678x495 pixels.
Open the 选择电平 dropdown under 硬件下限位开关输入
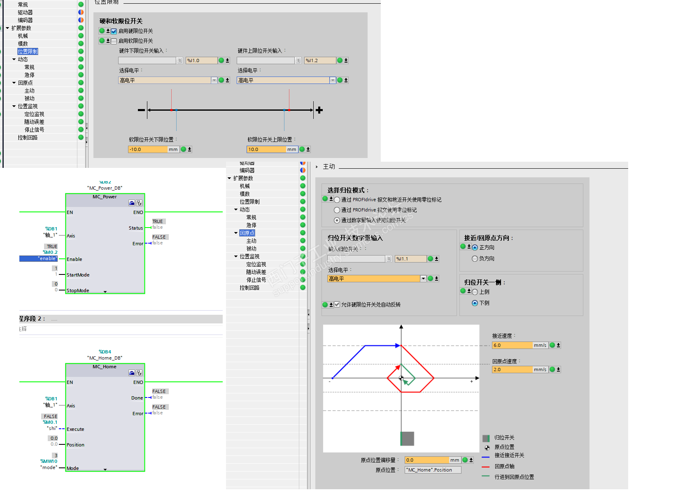(x=214, y=80)
